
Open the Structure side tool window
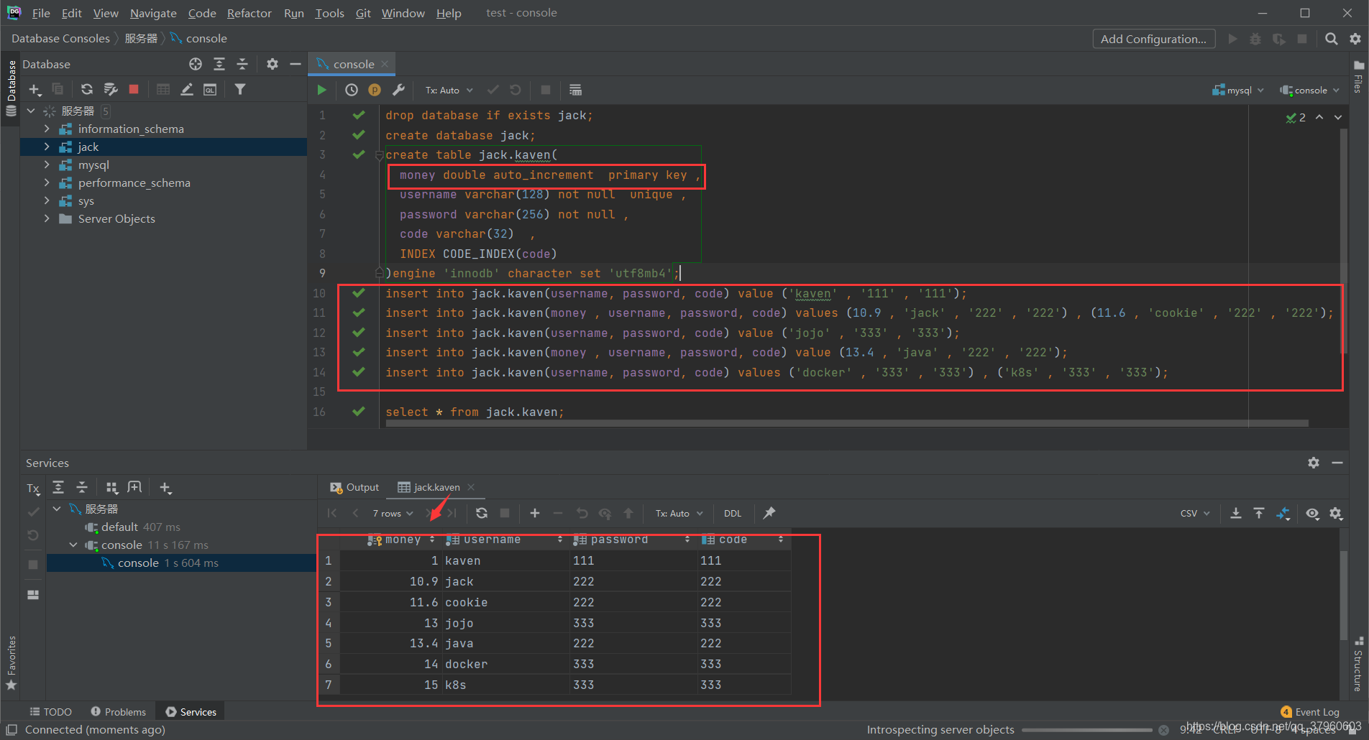tap(1357, 664)
